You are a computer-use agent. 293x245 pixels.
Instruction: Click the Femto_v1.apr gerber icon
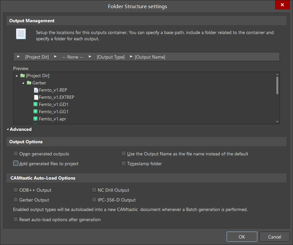pyautogui.click(x=36, y=119)
